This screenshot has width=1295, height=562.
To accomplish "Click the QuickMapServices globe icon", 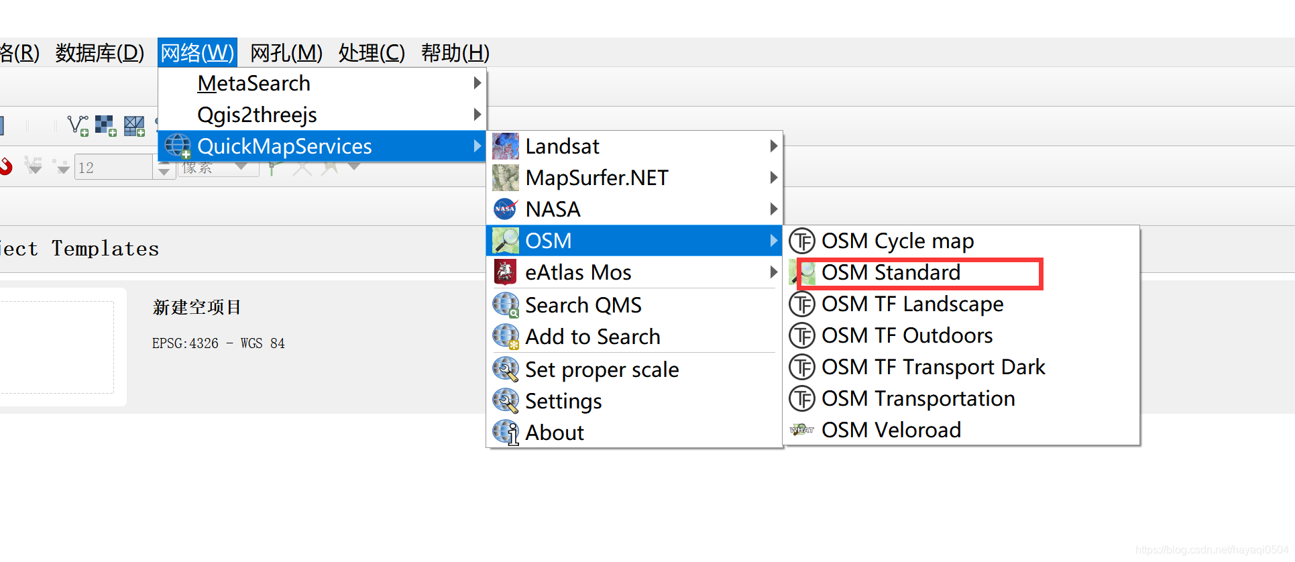I will 178,146.
